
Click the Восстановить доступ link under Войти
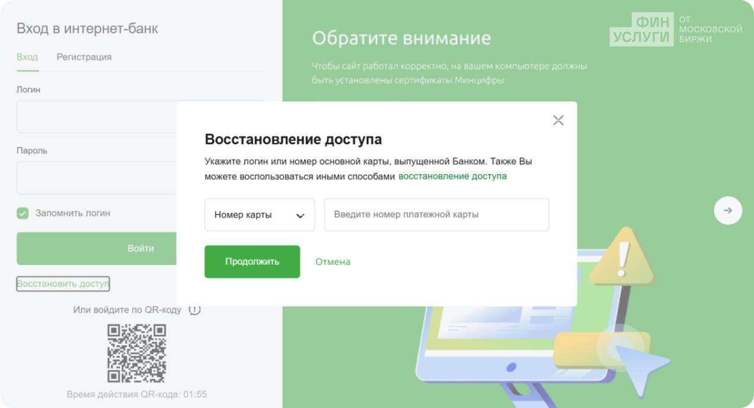63,284
